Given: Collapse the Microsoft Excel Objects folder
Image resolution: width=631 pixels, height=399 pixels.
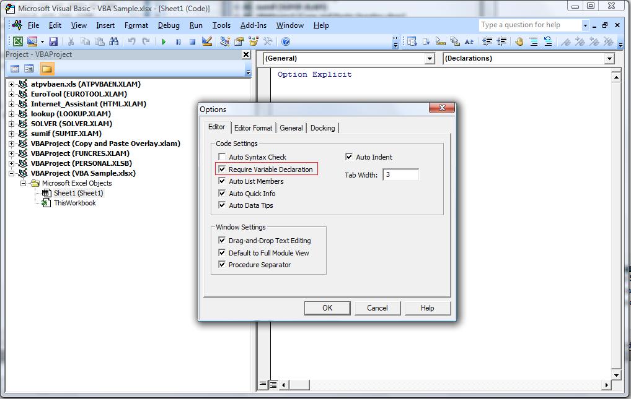Looking at the screenshot, I should tap(24, 183).
